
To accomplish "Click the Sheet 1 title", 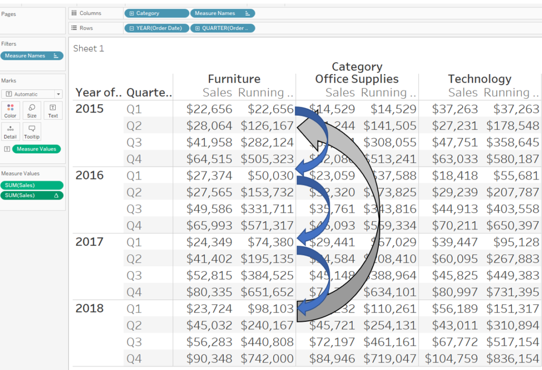I will pyautogui.click(x=88, y=48).
